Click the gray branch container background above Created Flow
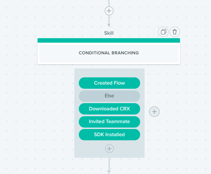Image resolution: width=211 pixels, height=174 pixels. [109, 73]
